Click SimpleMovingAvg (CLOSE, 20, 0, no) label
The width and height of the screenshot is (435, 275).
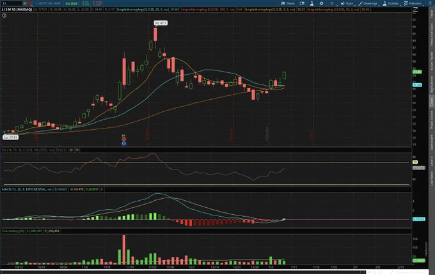pos(143,10)
